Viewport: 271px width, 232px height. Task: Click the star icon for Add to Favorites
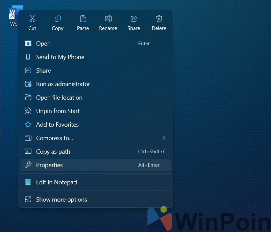point(28,124)
